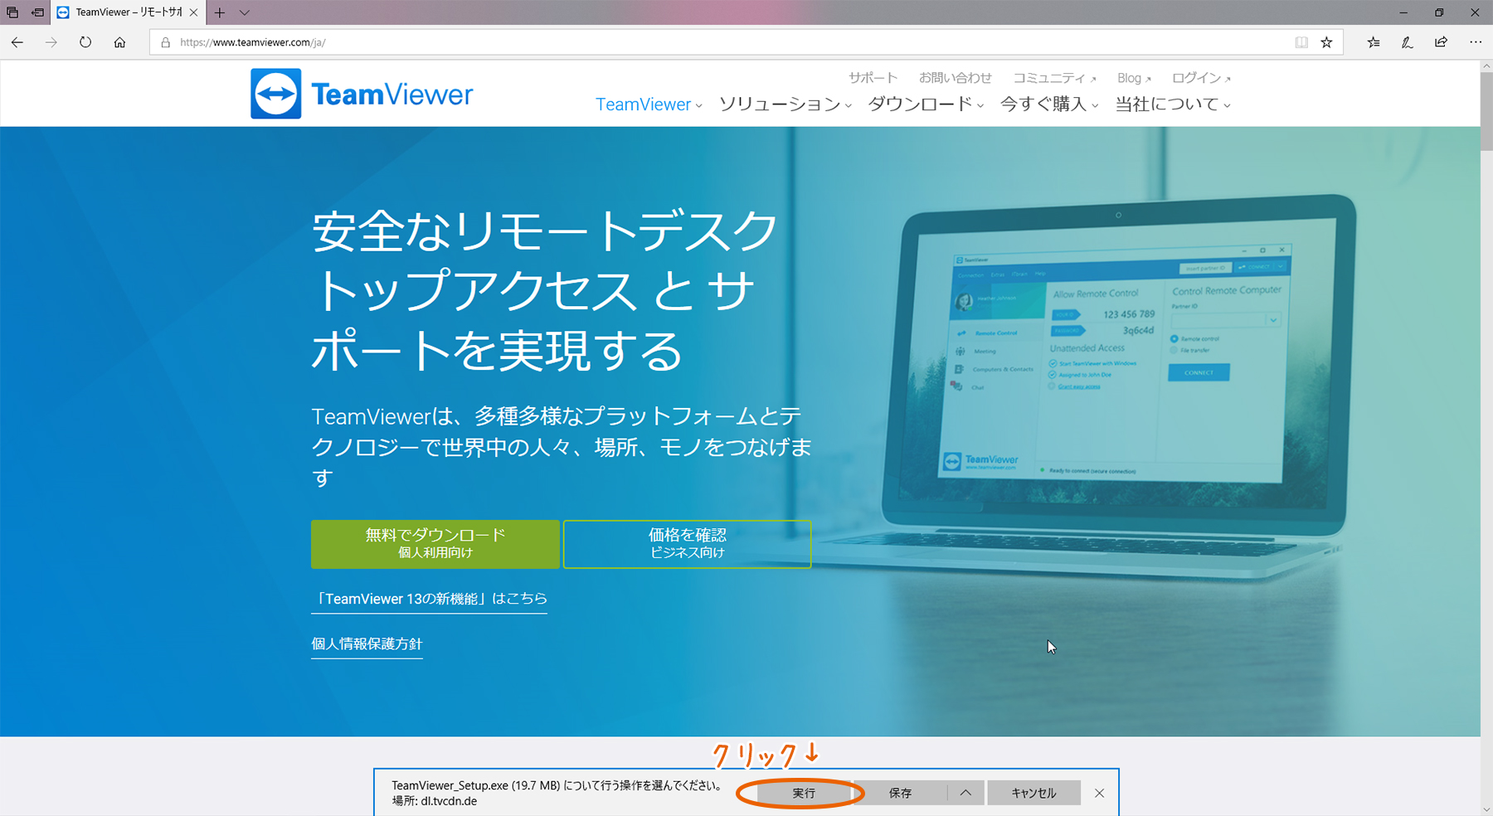Open reading view book icon
Viewport: 1493px width, 816px height.
1301,42
